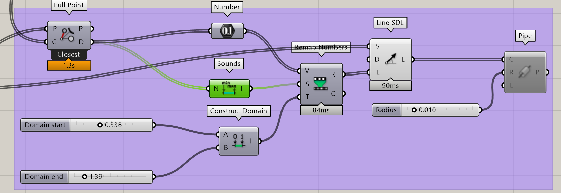Select the Number parameter hexagon icon
Screen dimensions: 561x193
tap(227, 31)
